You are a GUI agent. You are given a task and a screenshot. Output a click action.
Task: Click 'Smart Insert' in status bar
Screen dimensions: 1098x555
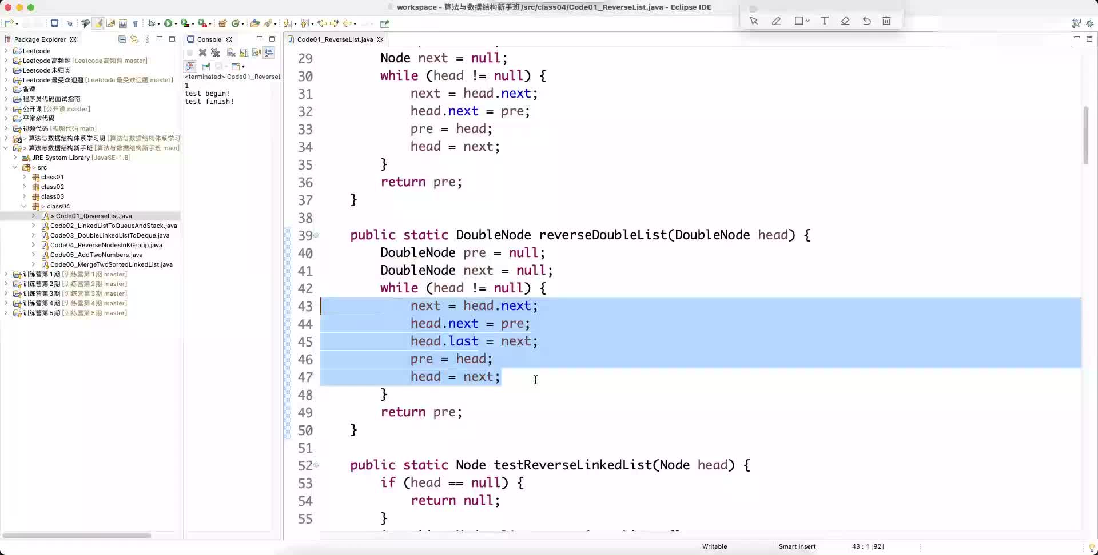click(x=797, y=546)
